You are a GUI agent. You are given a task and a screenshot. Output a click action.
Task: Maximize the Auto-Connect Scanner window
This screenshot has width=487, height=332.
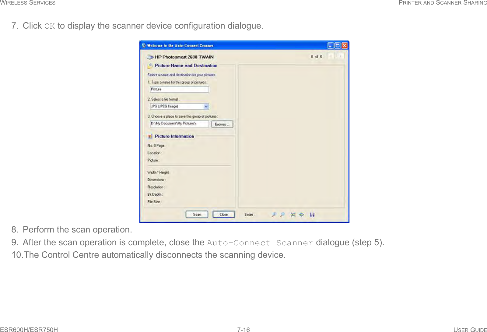338,46
